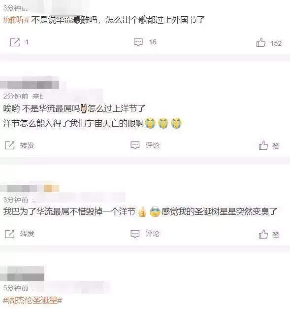Open the #周杰伦圣诞星# hashtag link
The image size is (290, 310).
(x=33, y=301)
